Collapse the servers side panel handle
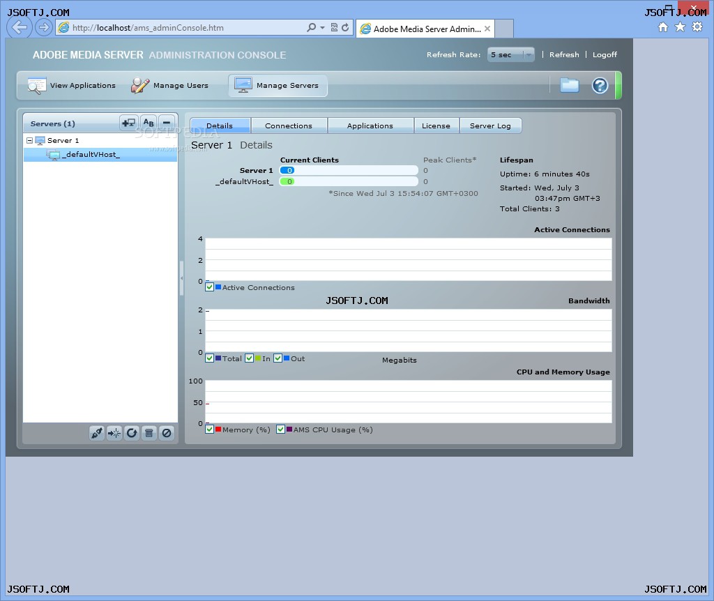 coord(181,277)
